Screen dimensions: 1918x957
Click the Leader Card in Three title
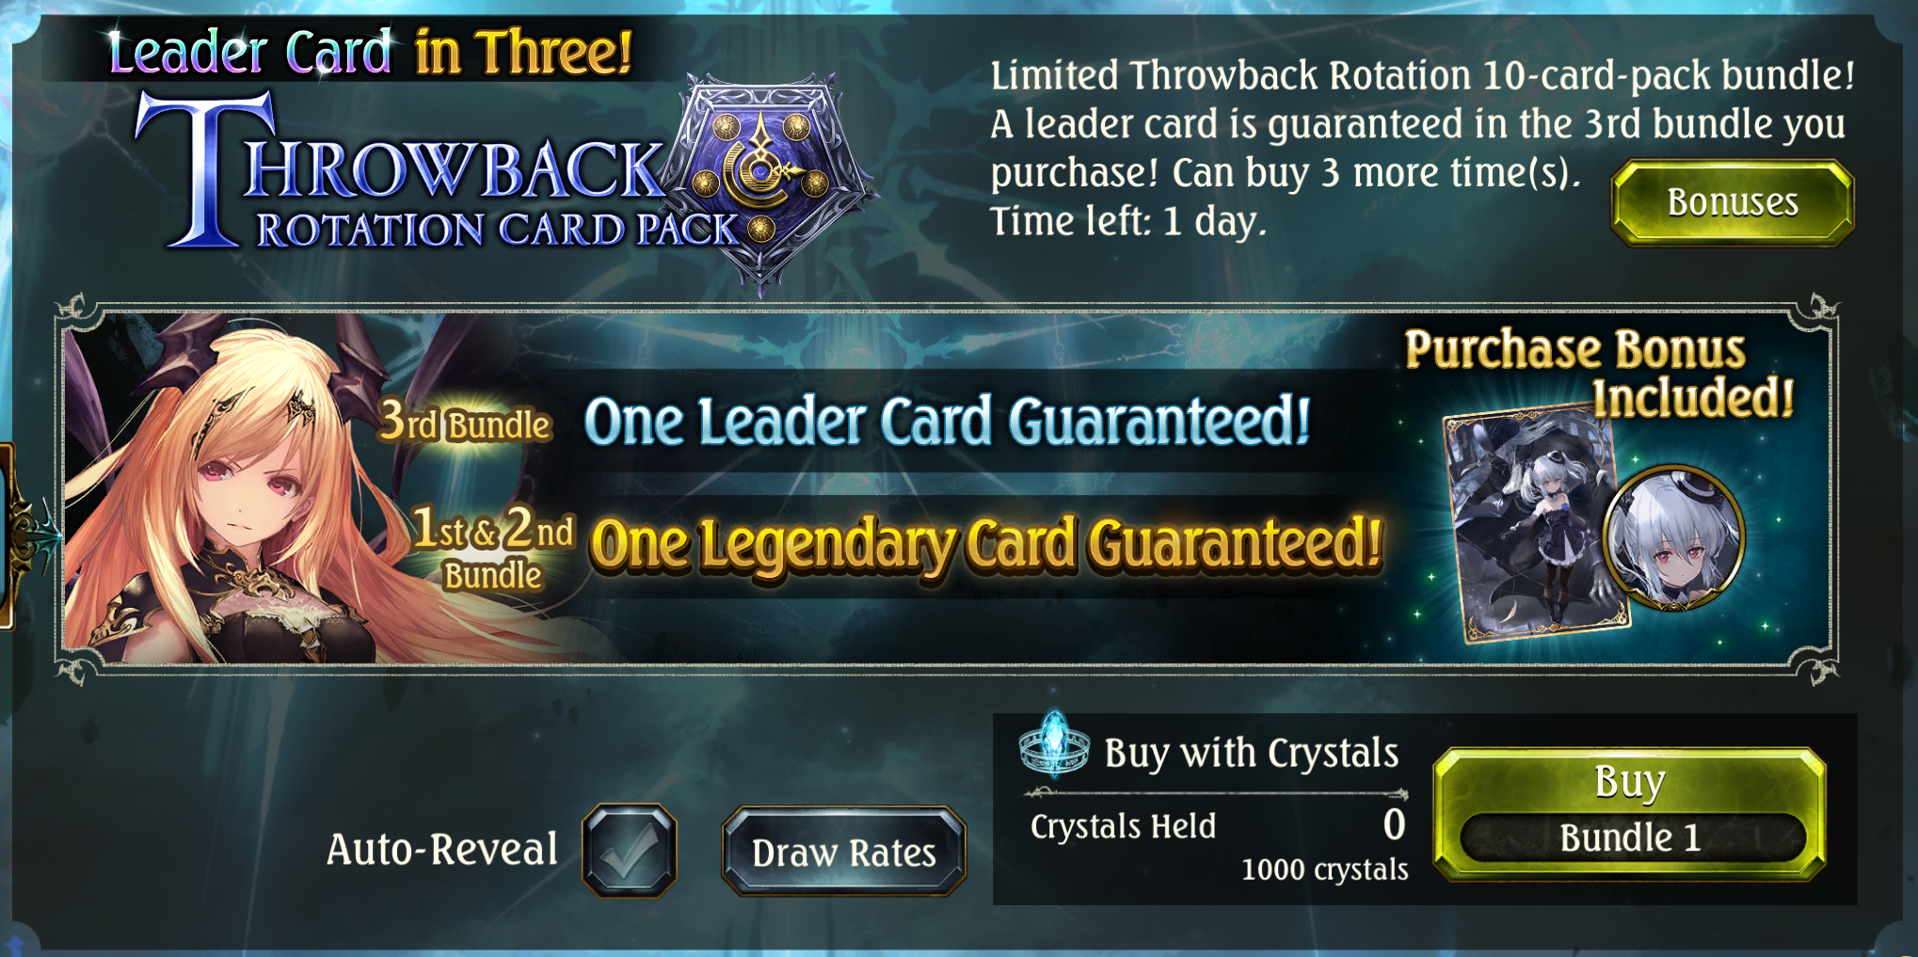(x=370, y=52)
